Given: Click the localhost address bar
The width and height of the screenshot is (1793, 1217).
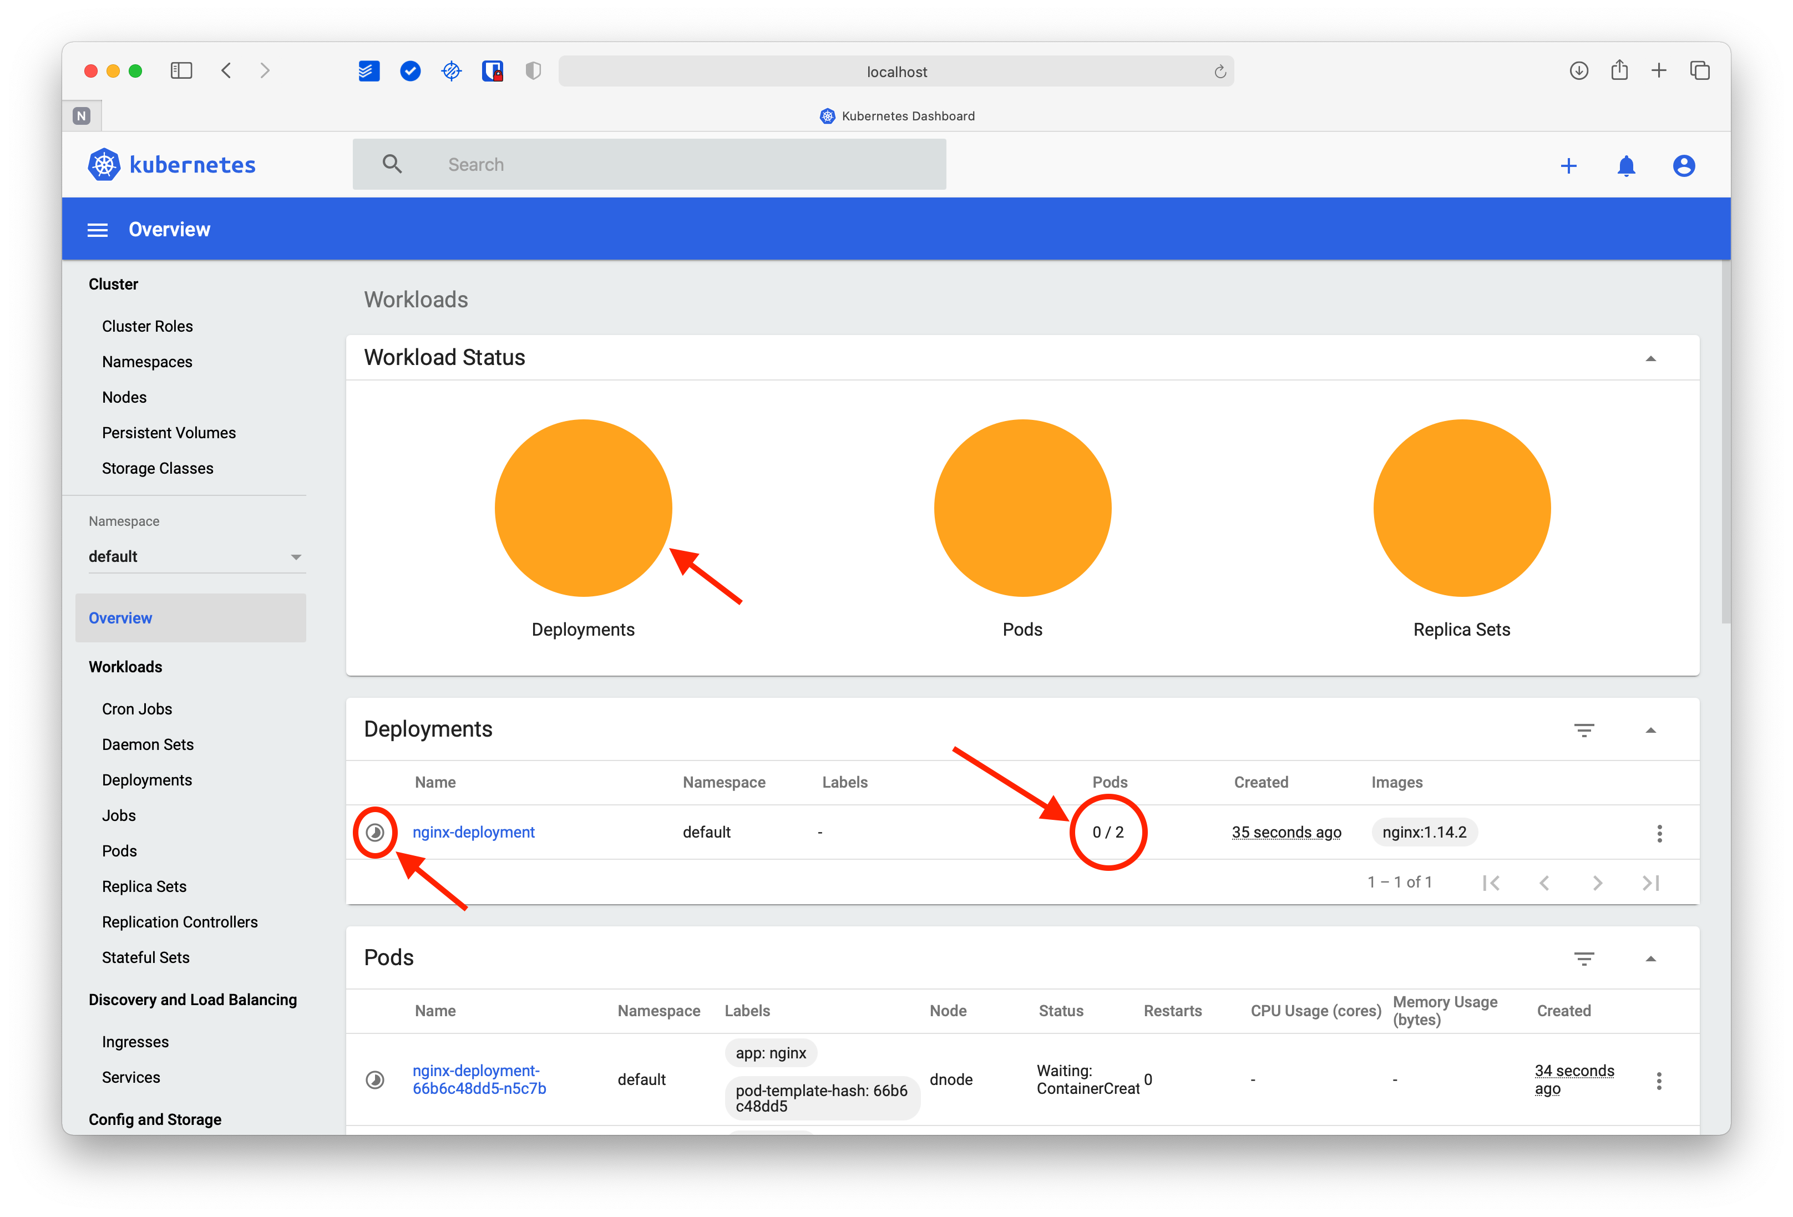Looking at the screenshot, I should pyautogui.click(x=896, y=72).
